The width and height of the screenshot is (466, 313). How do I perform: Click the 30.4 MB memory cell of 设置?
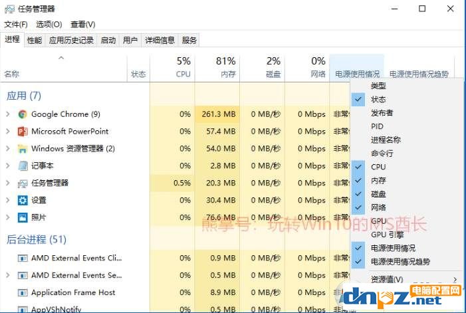pyautogui.click(x=217, y=201)
